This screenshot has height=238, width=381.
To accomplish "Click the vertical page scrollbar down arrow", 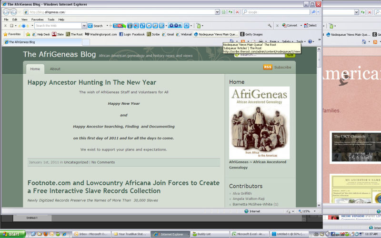I will pyautogui.click(x=319, y=205).
